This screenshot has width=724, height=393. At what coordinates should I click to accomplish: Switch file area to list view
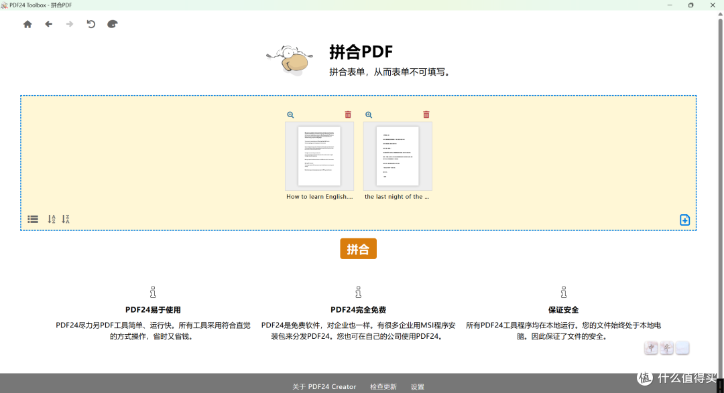[x=33, y=219]
